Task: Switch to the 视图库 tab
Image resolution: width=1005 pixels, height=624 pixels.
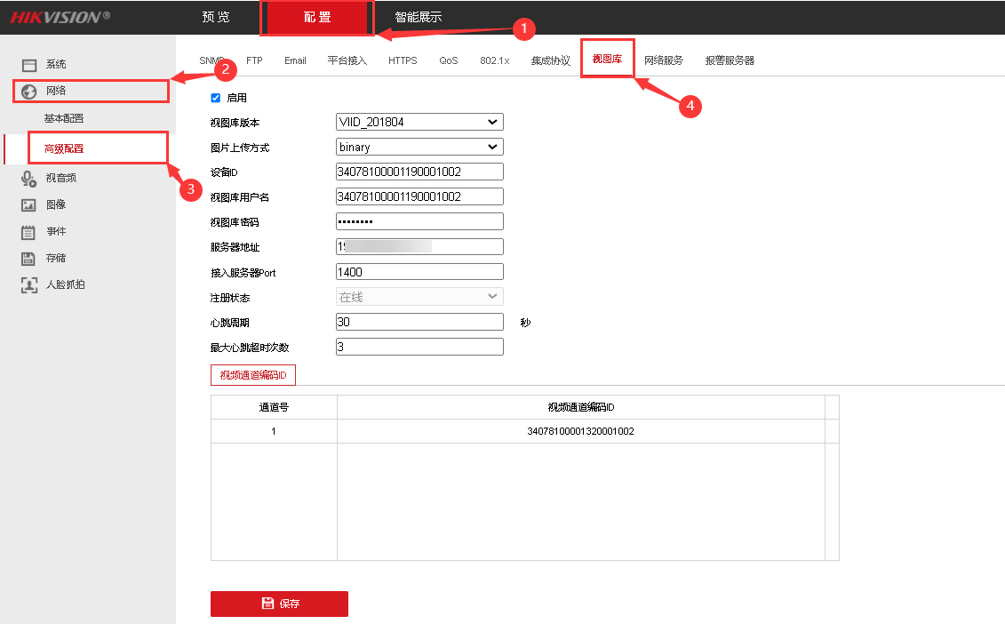Action: (607, 60)
